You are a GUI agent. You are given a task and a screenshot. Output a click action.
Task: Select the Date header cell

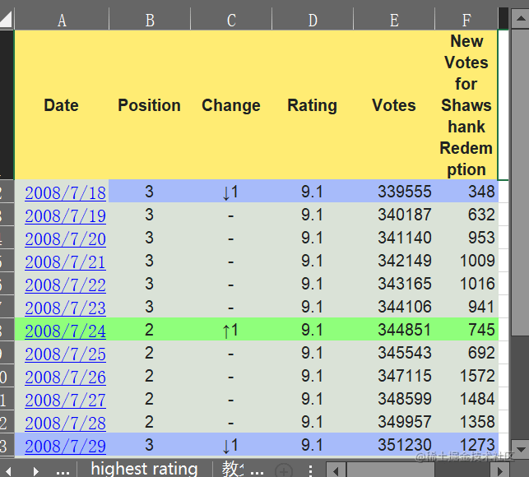coord(62,105)
